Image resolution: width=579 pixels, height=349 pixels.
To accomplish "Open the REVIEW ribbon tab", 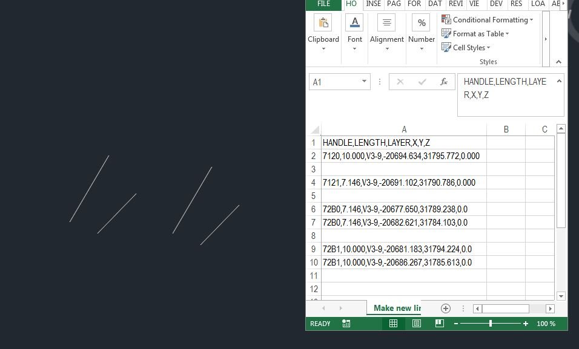I will [x=455, y=4].
